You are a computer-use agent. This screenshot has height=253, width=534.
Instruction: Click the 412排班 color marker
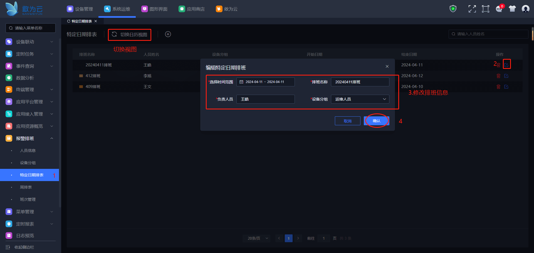point(81,76)
